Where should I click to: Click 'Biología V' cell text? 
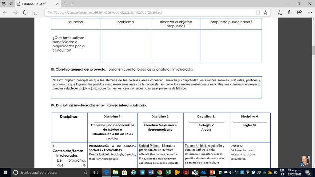tap(206, 125)
